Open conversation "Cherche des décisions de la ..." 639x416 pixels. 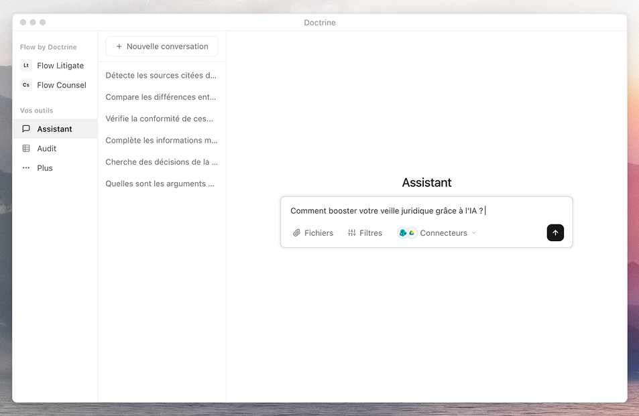(162, 161)
